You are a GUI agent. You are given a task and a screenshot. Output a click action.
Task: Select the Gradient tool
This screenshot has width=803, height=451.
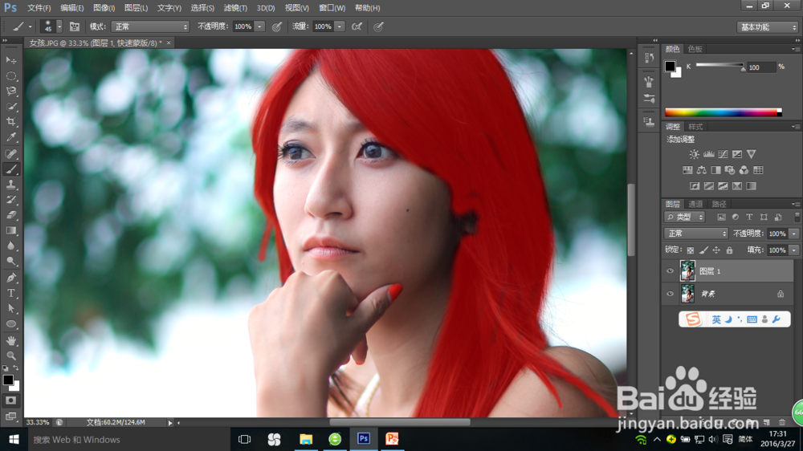11,230
